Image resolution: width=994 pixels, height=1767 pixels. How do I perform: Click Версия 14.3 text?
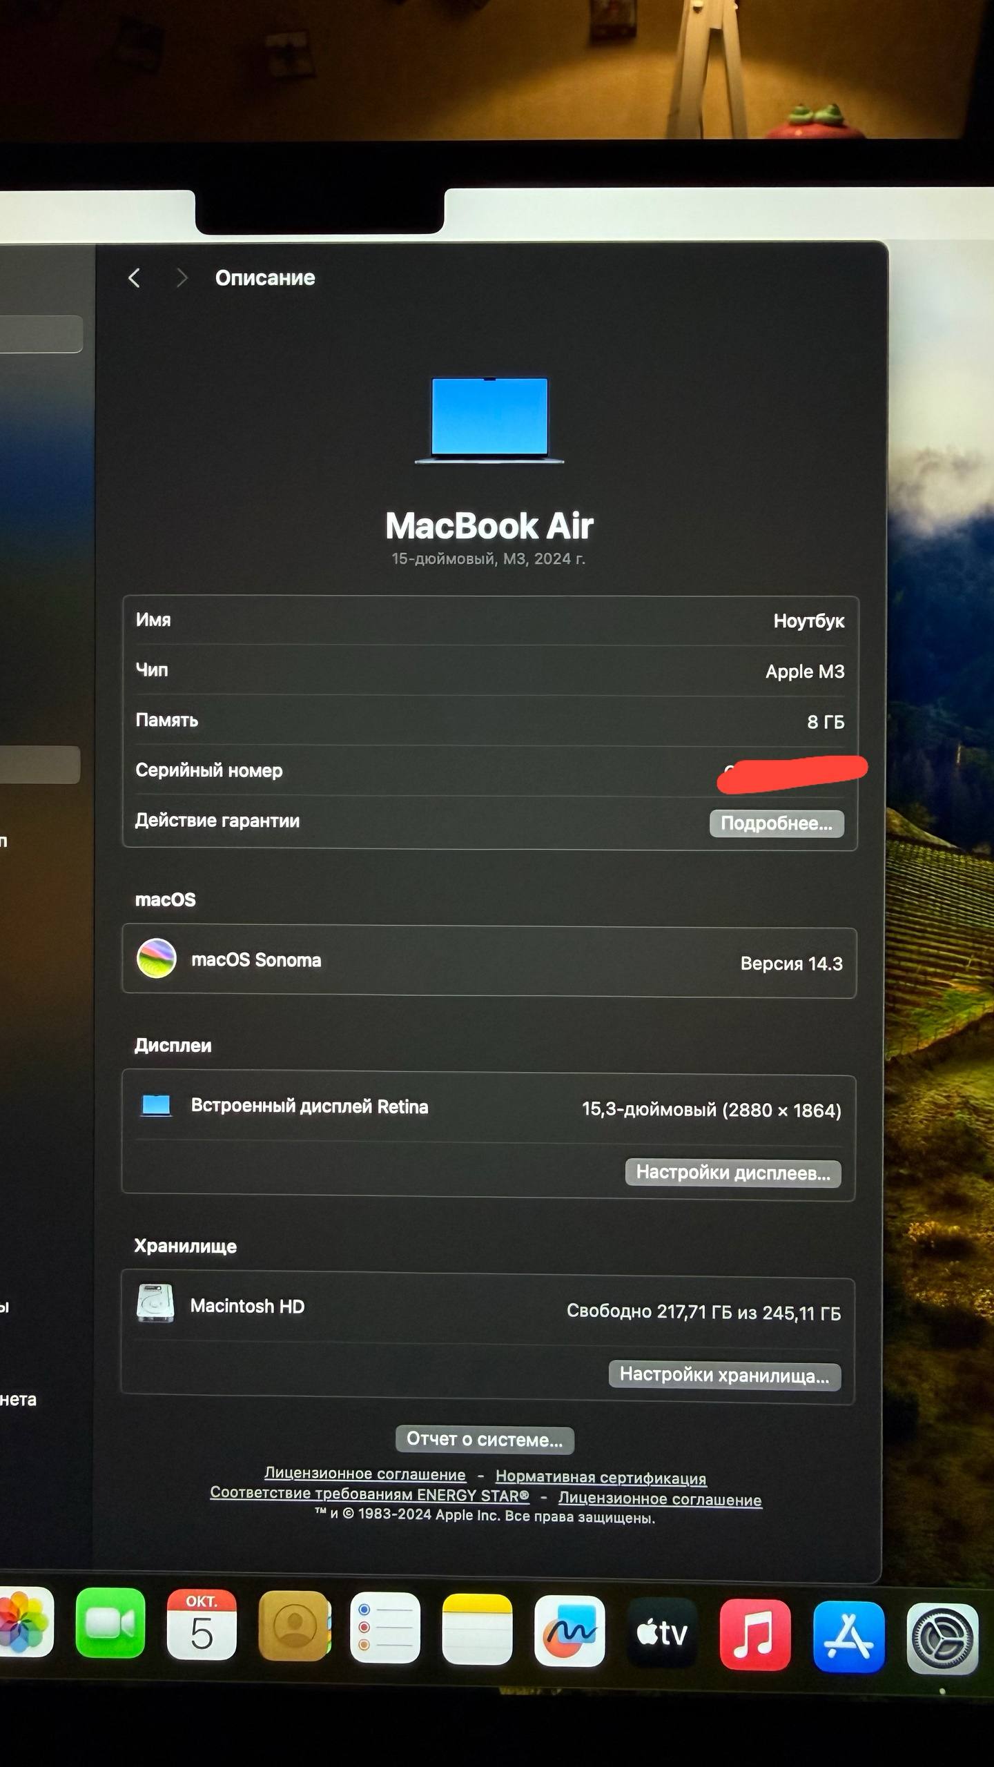tap(792, 964)
